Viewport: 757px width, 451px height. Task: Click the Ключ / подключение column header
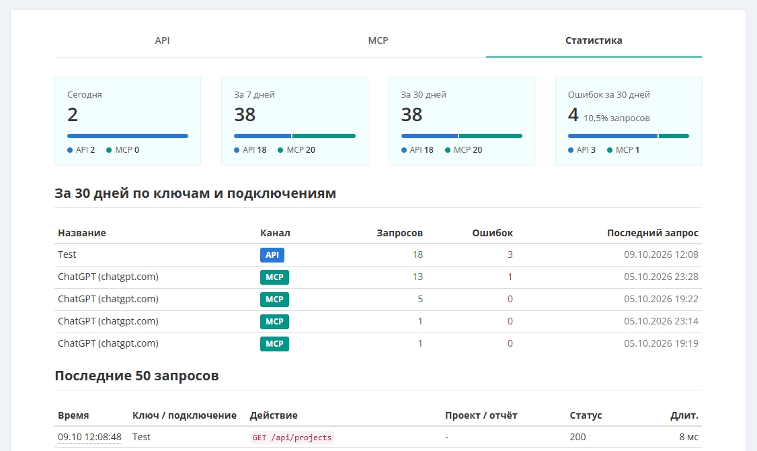184,416
